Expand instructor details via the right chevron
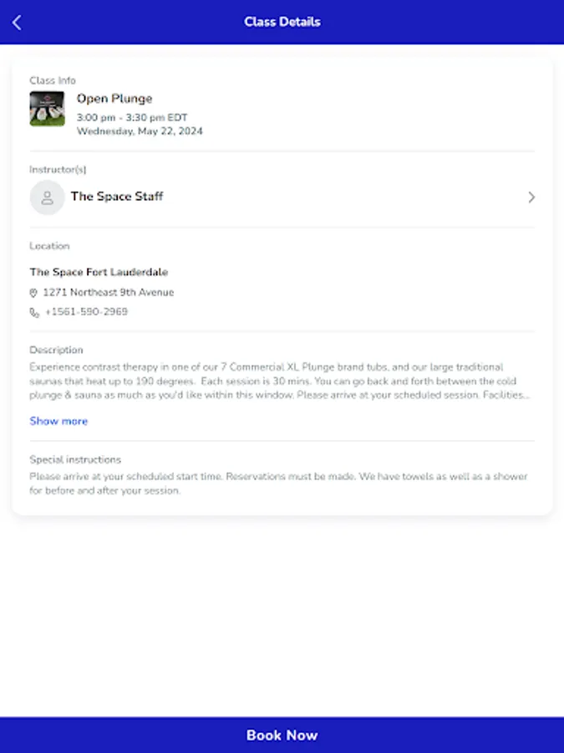 tap(531, 197)
